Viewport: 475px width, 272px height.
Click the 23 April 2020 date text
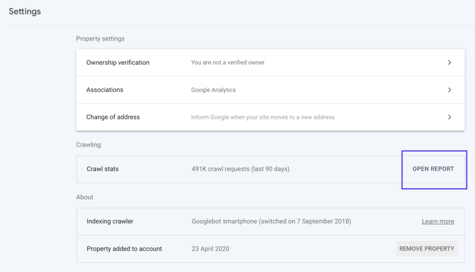[x=210, y=249]
